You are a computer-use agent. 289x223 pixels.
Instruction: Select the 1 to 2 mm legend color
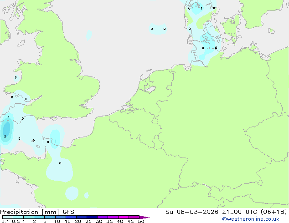tap(29, 217)
